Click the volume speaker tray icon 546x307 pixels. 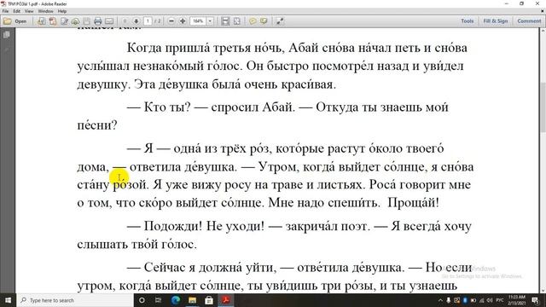click(x=490, y=300)
